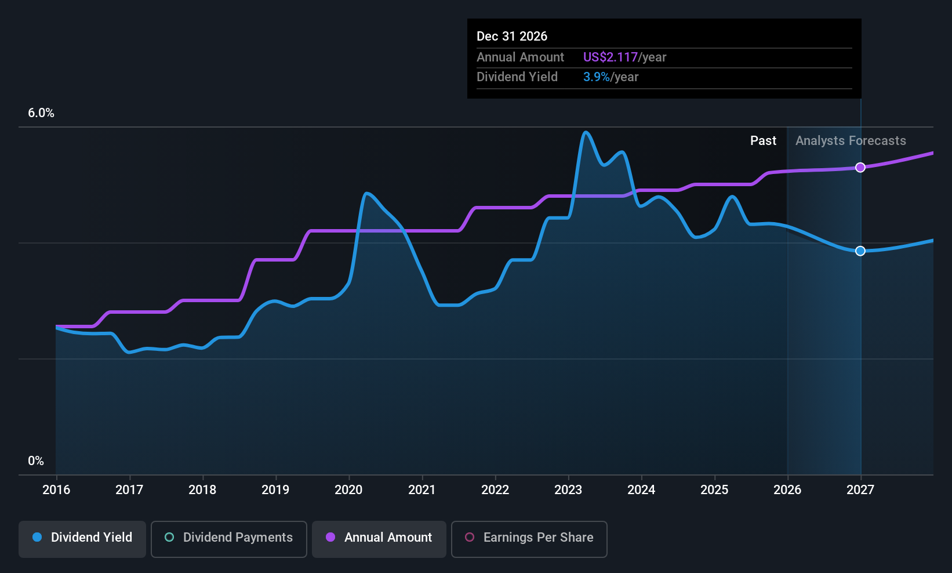Click the 2023 x-axis label

point(568,490)
